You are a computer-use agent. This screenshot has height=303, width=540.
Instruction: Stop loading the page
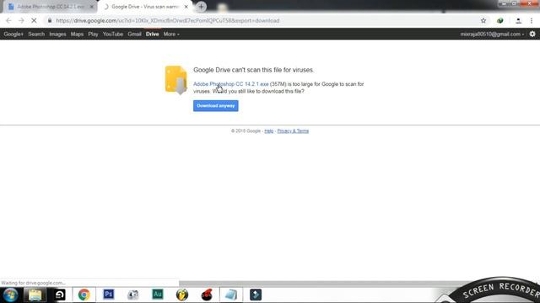point(34,20)
